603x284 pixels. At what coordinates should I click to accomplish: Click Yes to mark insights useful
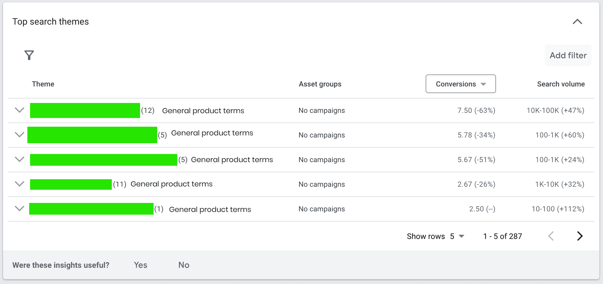140,265
